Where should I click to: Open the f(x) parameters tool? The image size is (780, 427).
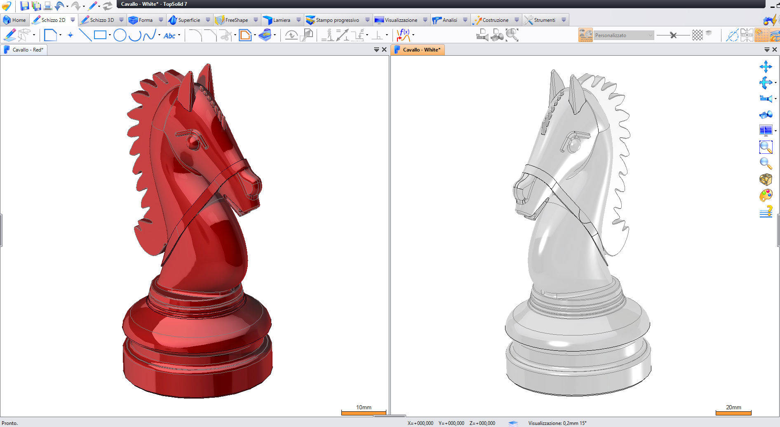pyautogui.click(x=403, y=35)
